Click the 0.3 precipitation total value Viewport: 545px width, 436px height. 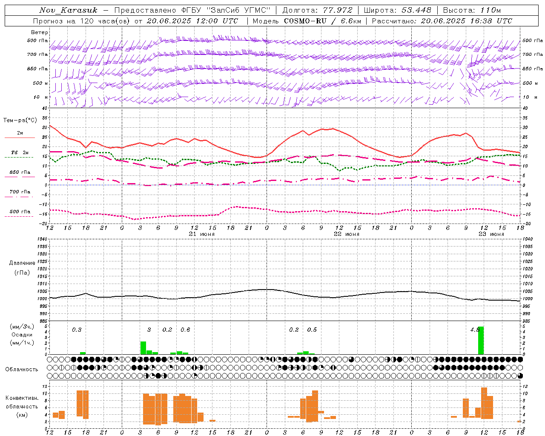(x=77, y=330)
